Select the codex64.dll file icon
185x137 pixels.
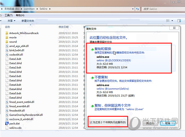click(7, 55)
